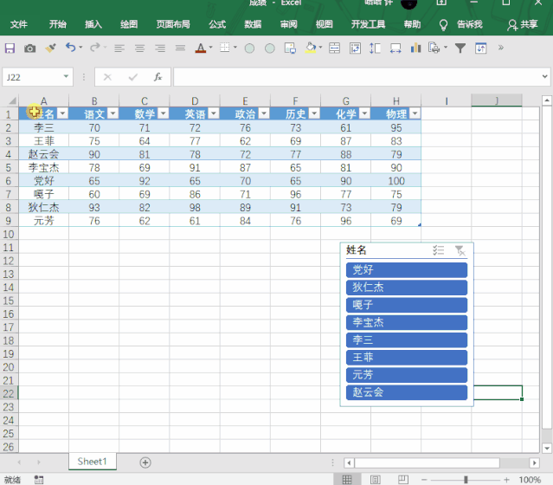Click the borders grid icon

point(225,48)
